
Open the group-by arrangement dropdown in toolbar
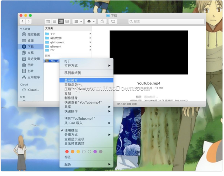tap(78, 22)
